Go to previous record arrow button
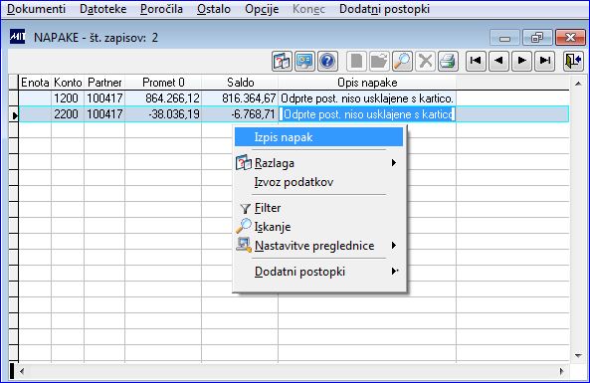Image resolution: width=590 pixels, height=383 pixels. (x=498, y=61)
